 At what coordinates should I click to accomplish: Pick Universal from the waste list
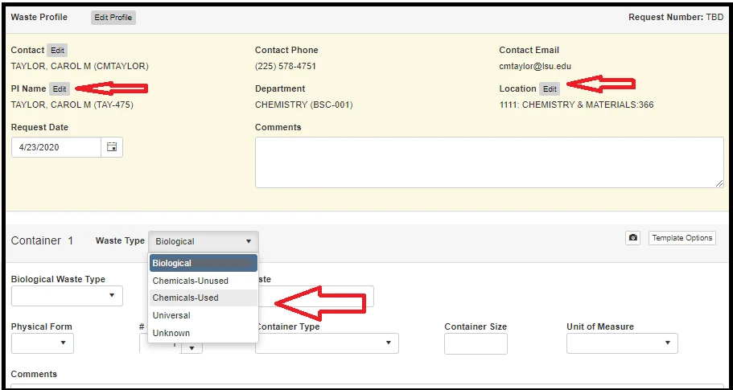[171, 315]
